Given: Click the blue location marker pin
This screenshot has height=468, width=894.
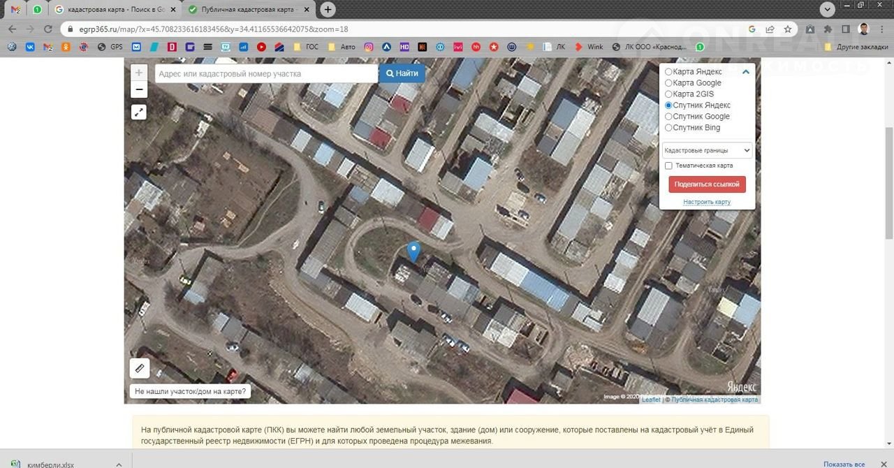Looking at the screenshot, I should click(x=413, y=251).
